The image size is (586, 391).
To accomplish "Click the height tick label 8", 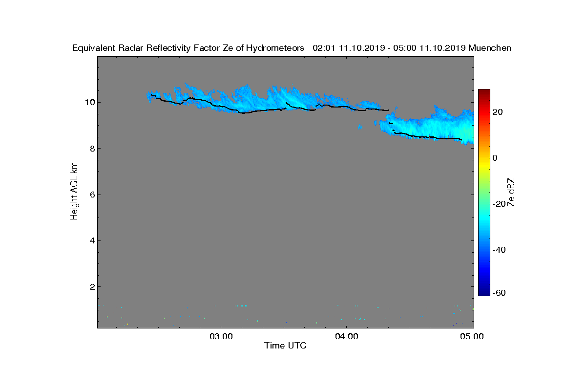I will (92, 149).
